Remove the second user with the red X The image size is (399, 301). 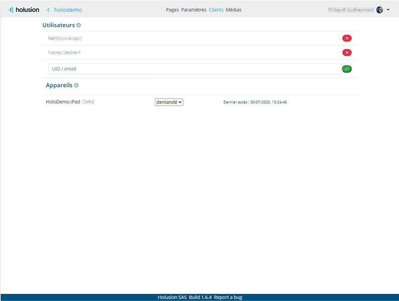point(347,52)
